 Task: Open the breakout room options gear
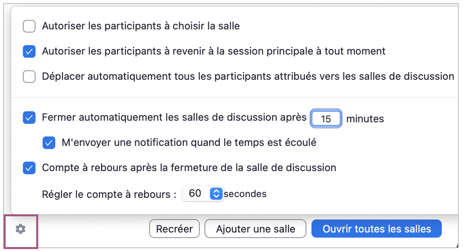[x=21, y=229]
